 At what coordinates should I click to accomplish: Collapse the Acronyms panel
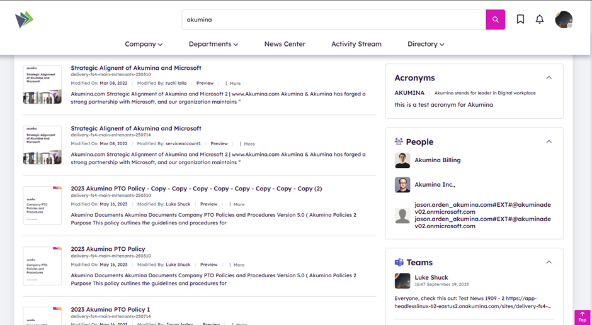point(549,78)
